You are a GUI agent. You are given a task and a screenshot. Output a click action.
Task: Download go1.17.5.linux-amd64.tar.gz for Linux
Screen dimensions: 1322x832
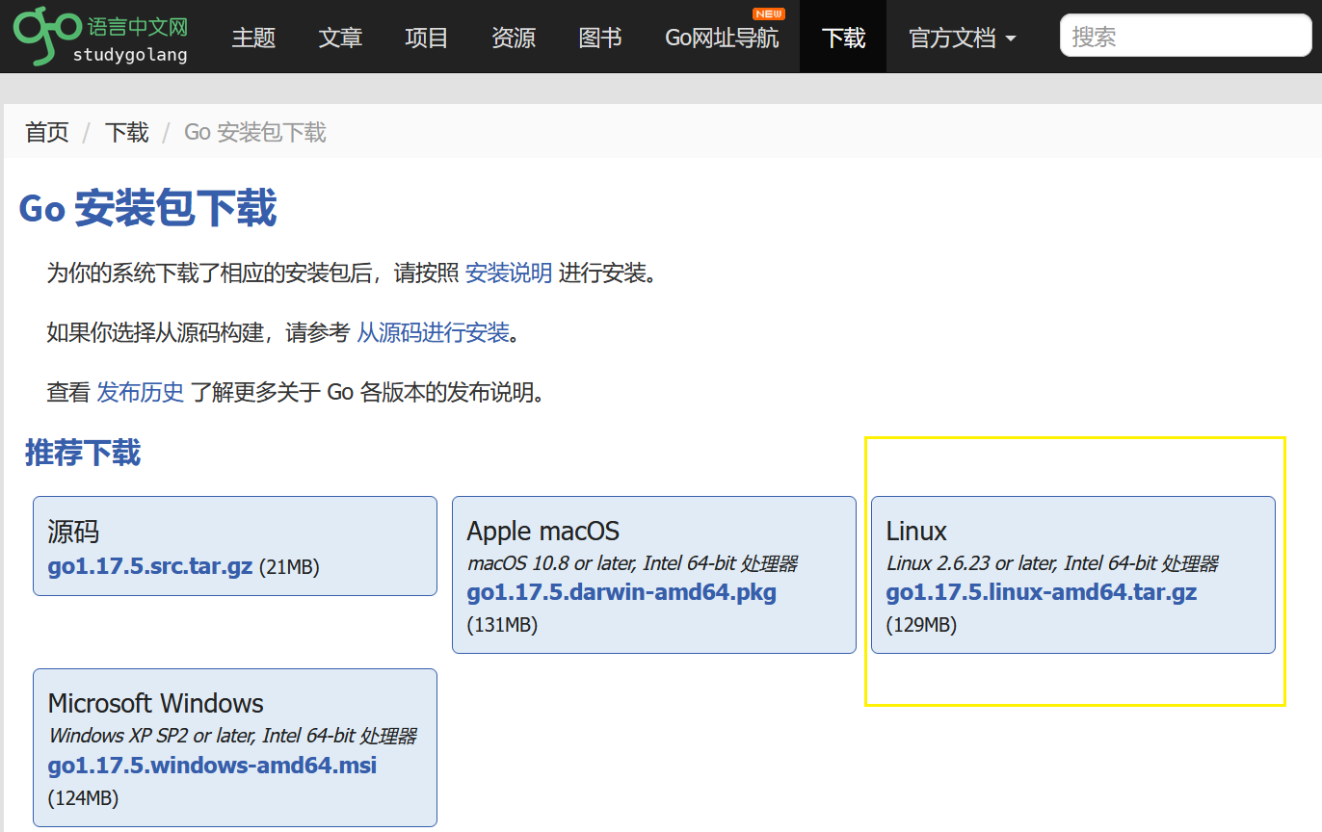tap(1041, 592)
